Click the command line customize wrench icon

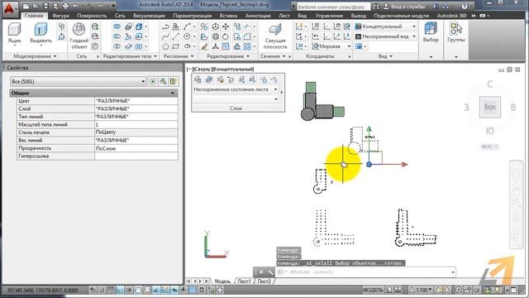tap(270, 272)
